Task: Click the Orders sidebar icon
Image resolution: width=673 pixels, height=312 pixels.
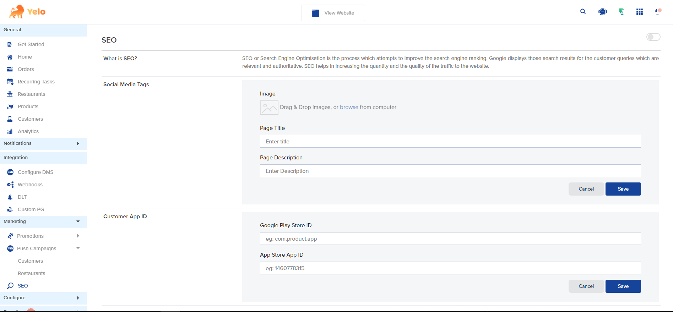Action: [10, 69]
